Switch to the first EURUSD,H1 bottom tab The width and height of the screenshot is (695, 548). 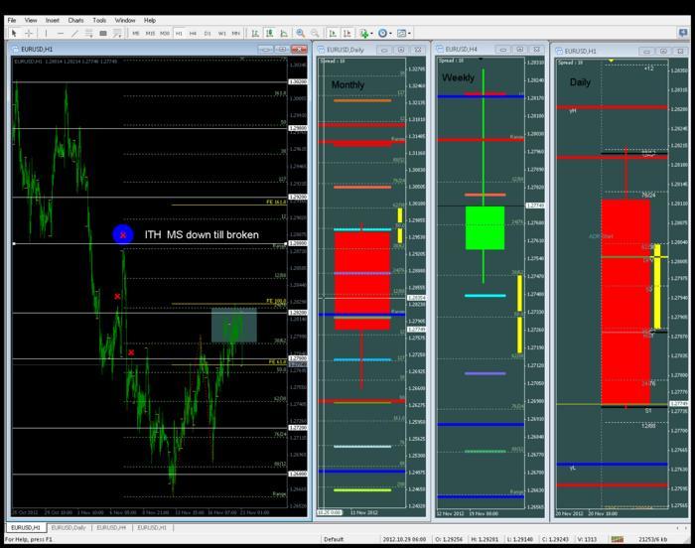[26, 527]
